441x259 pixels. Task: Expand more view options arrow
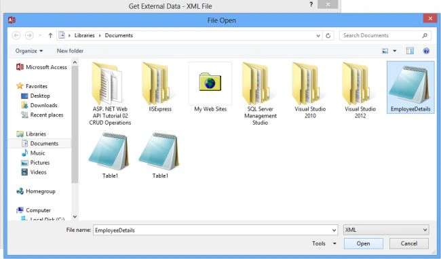[x=395, y=51]
